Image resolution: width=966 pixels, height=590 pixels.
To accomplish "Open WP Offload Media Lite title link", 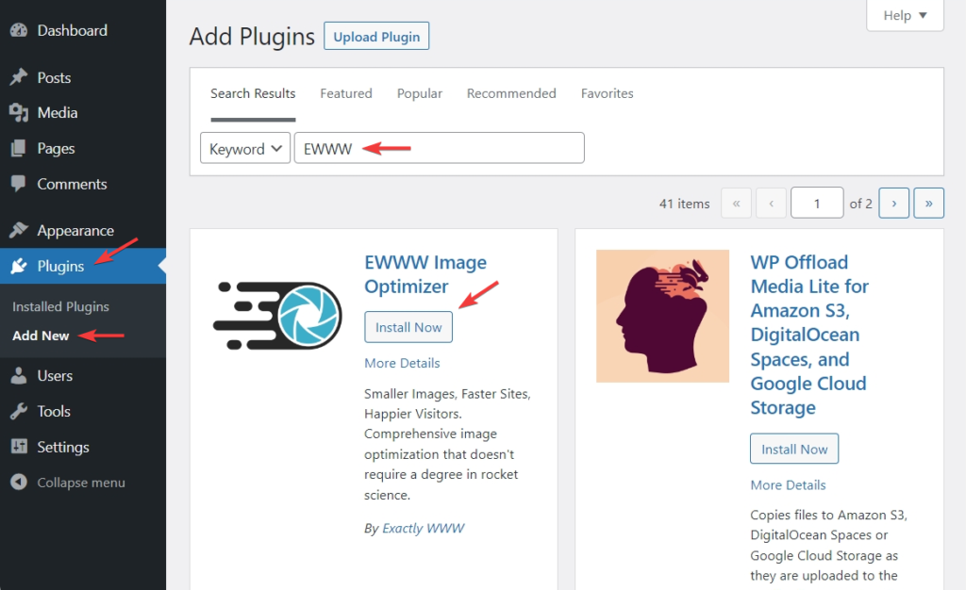I will pos(809,335).
